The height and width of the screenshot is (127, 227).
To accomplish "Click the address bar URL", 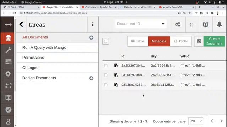I will point(55,13).
